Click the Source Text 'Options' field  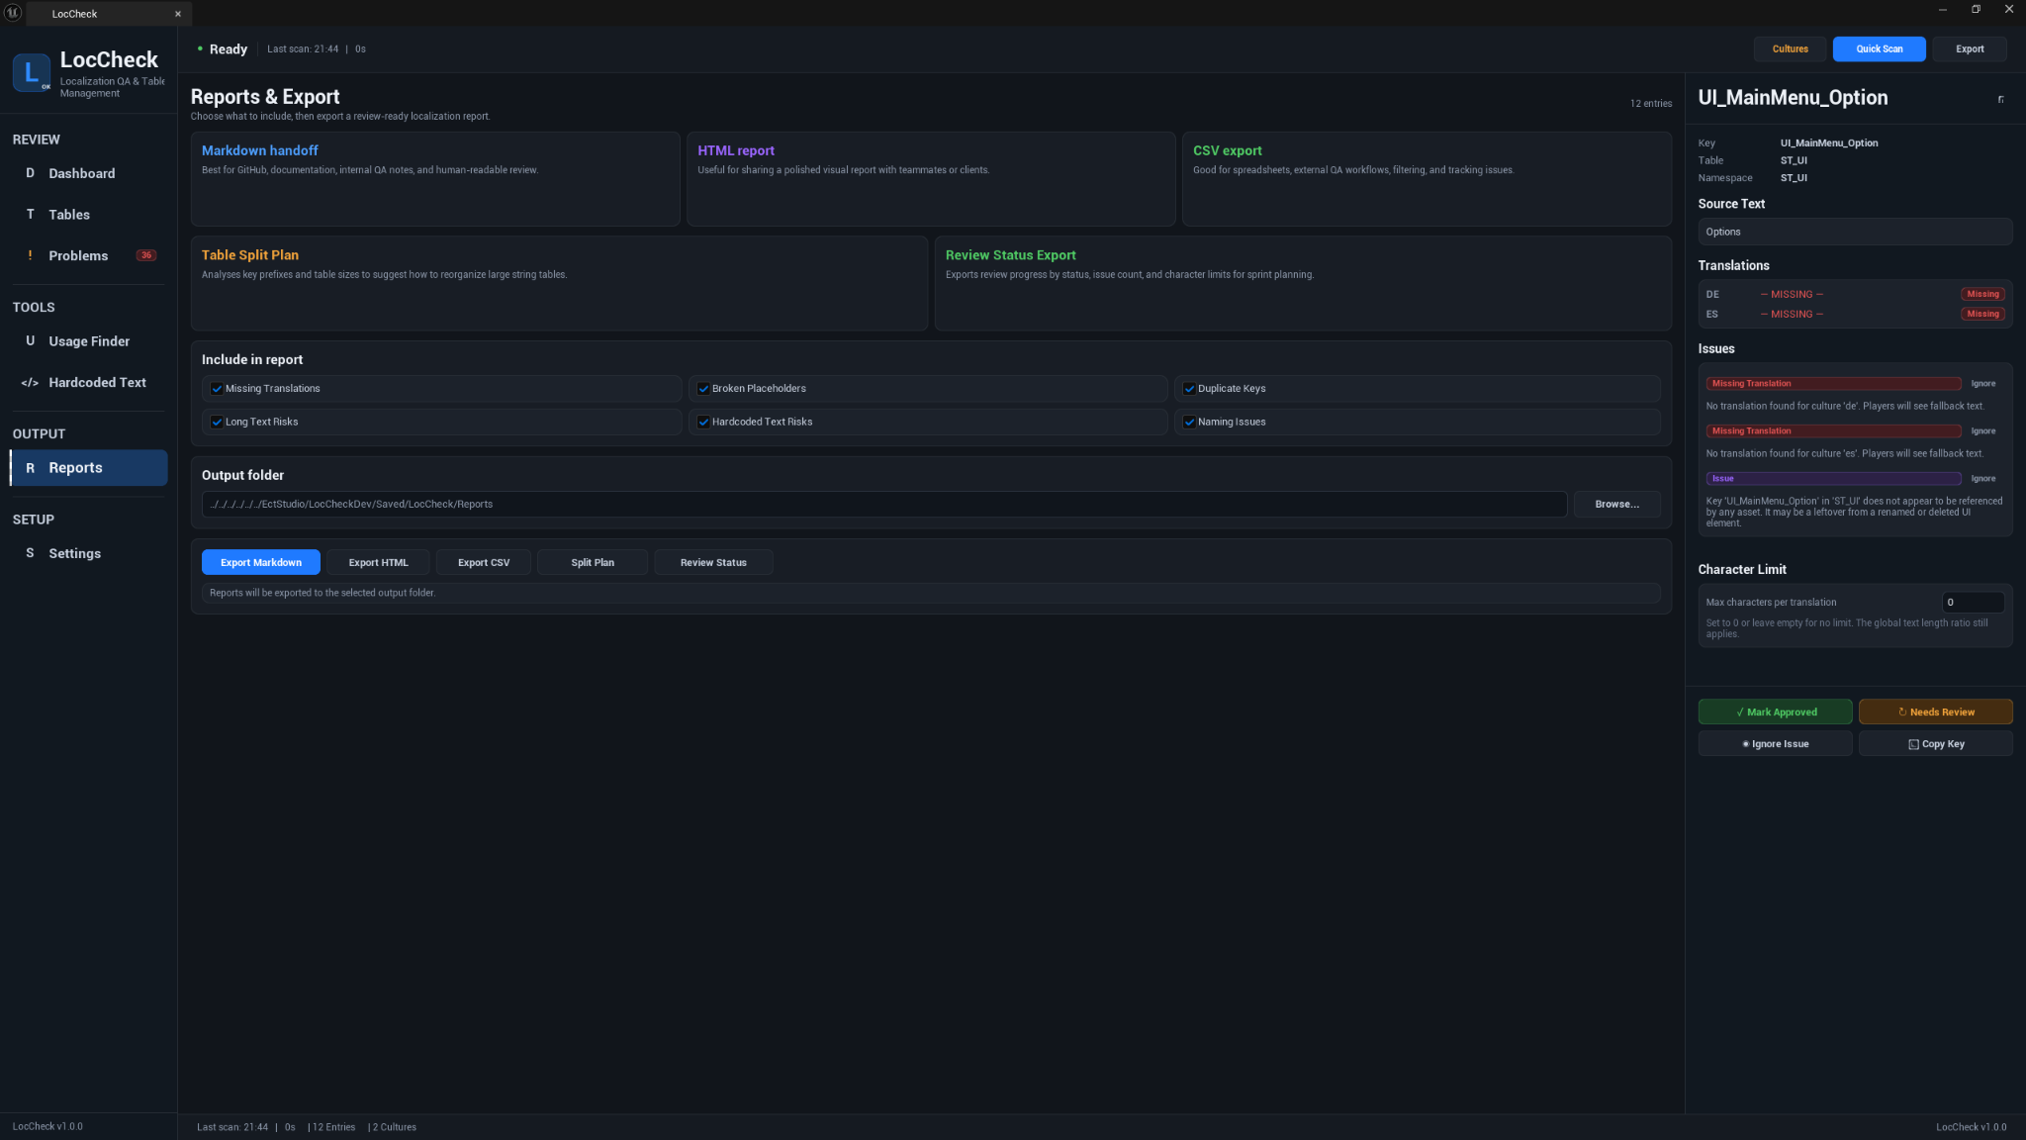1855,232
